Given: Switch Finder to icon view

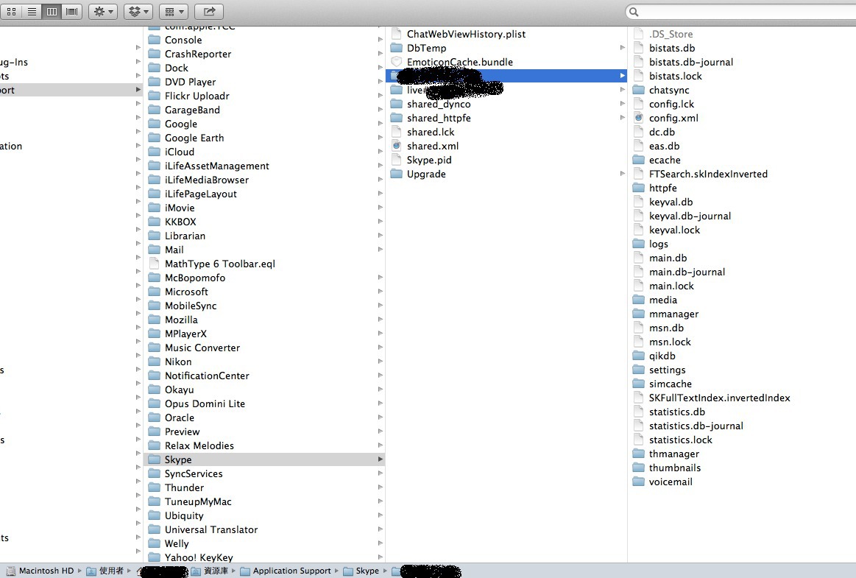Looking at the screenshot, I should [11, 12].
